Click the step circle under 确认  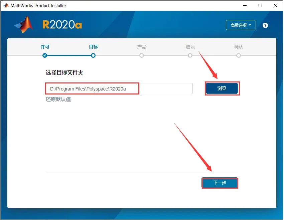[x=239, y=55]
